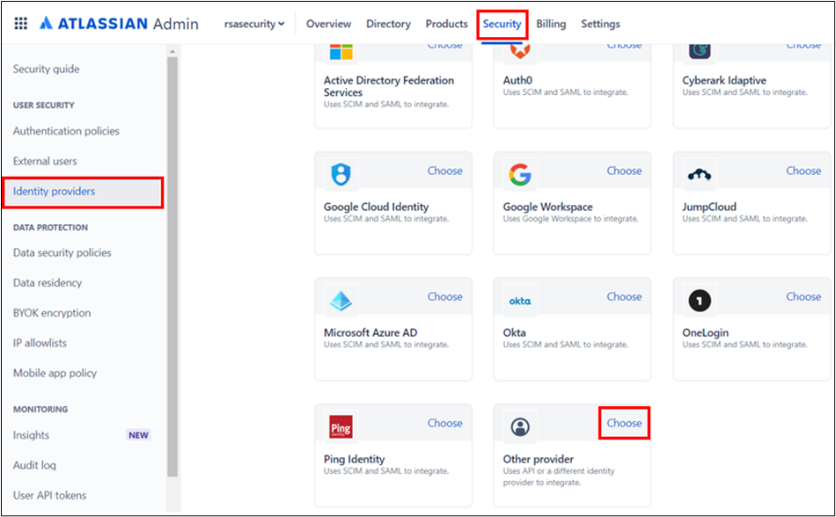Screen dimensions: 836x517
Task: Click the Google Cloud Identity shield icon
Action: click(x=341, y=174)
